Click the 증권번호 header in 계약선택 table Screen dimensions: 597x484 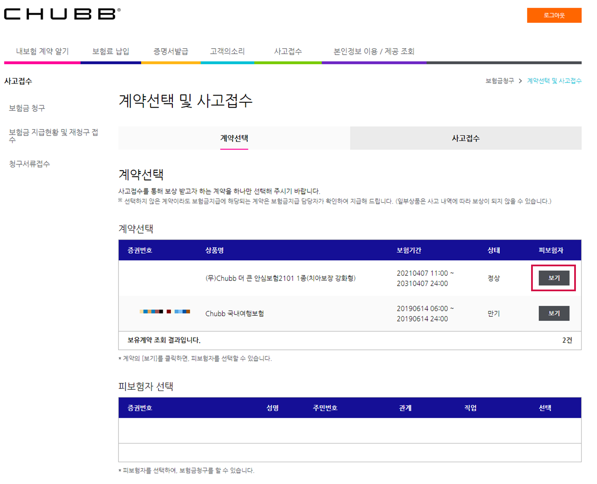(x=140, y=250)
